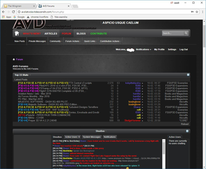
Task: Close the AVD Forums tab
Action: coord(69,6)
